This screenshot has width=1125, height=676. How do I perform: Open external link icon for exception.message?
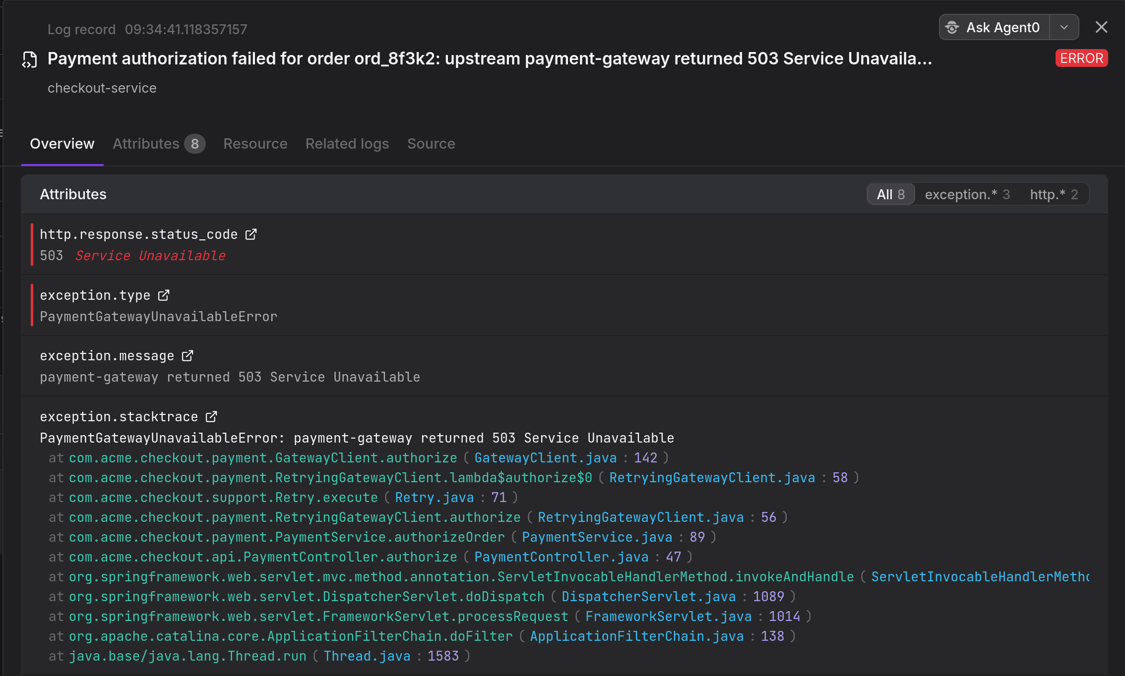click(187, 355)
